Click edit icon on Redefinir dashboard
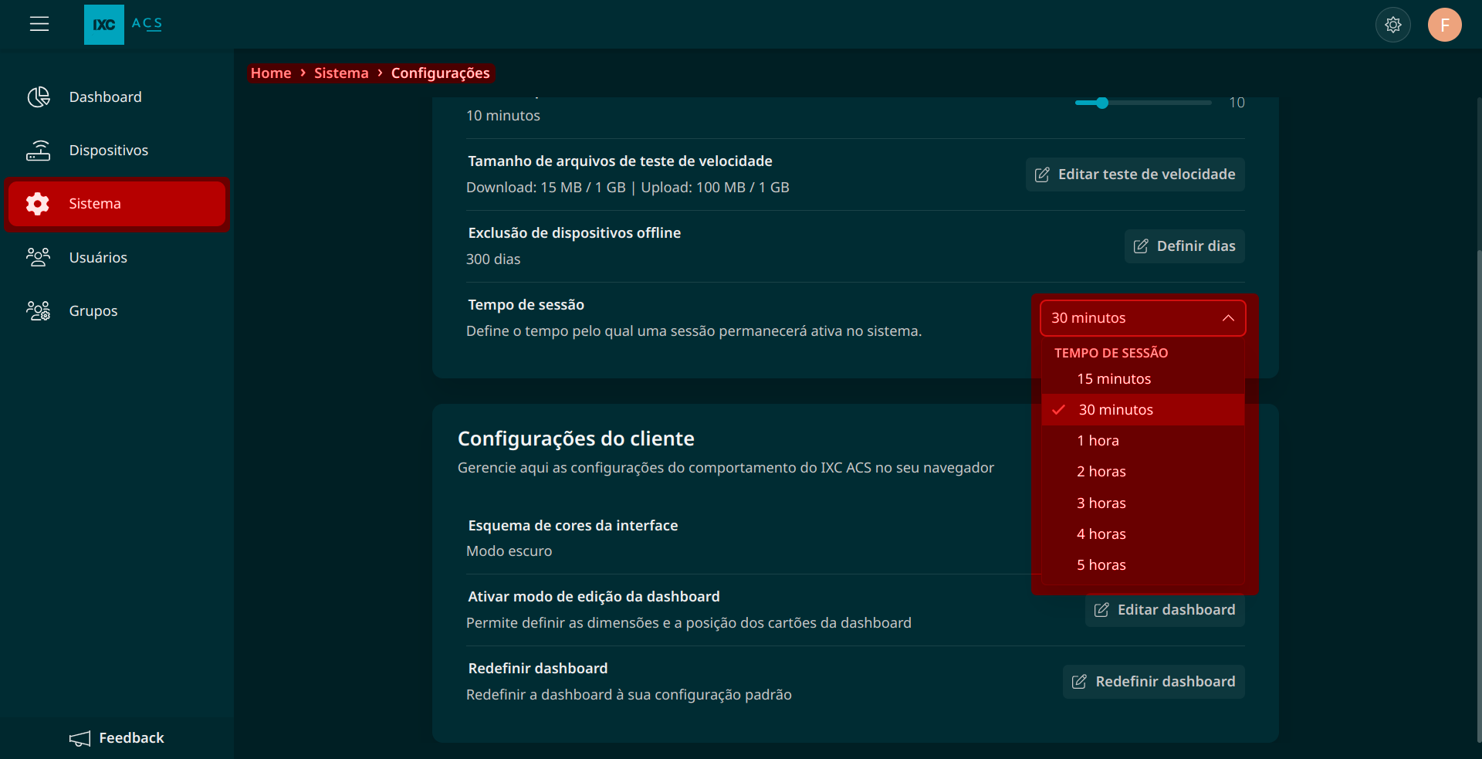 [1080, 682]
